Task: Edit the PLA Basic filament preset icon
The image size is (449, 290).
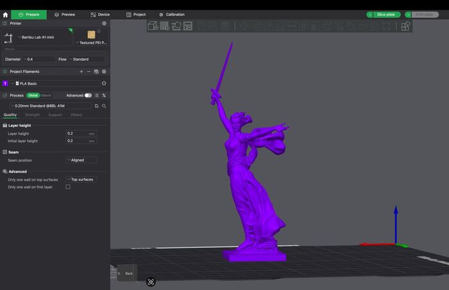Action: tap(104, 83)
